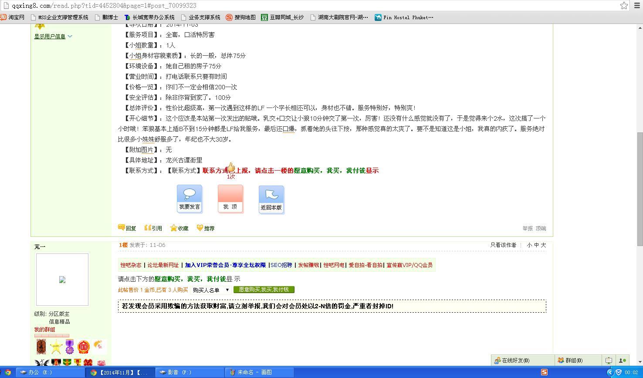The image size is (643, 378).
Task: Expand hidden system tray icons arrow
Action: pos(610,372)
